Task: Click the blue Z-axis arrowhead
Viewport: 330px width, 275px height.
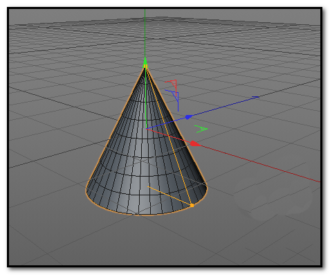Action: [x=189, y=117]
